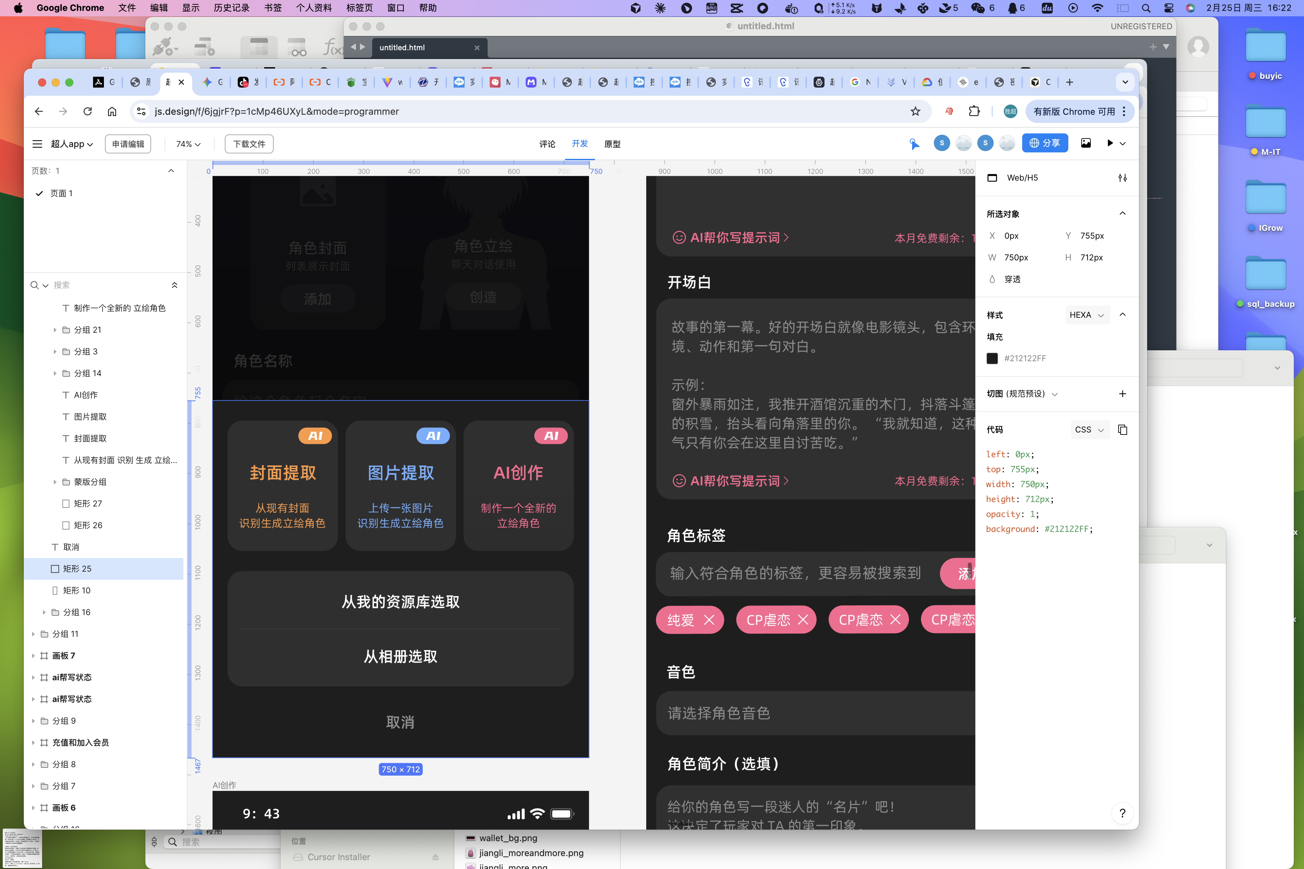The height and width of the screenshot is (869, 1304).
Task: Copy the CSS code with copy icon
Action: [x=1123, y=429]
